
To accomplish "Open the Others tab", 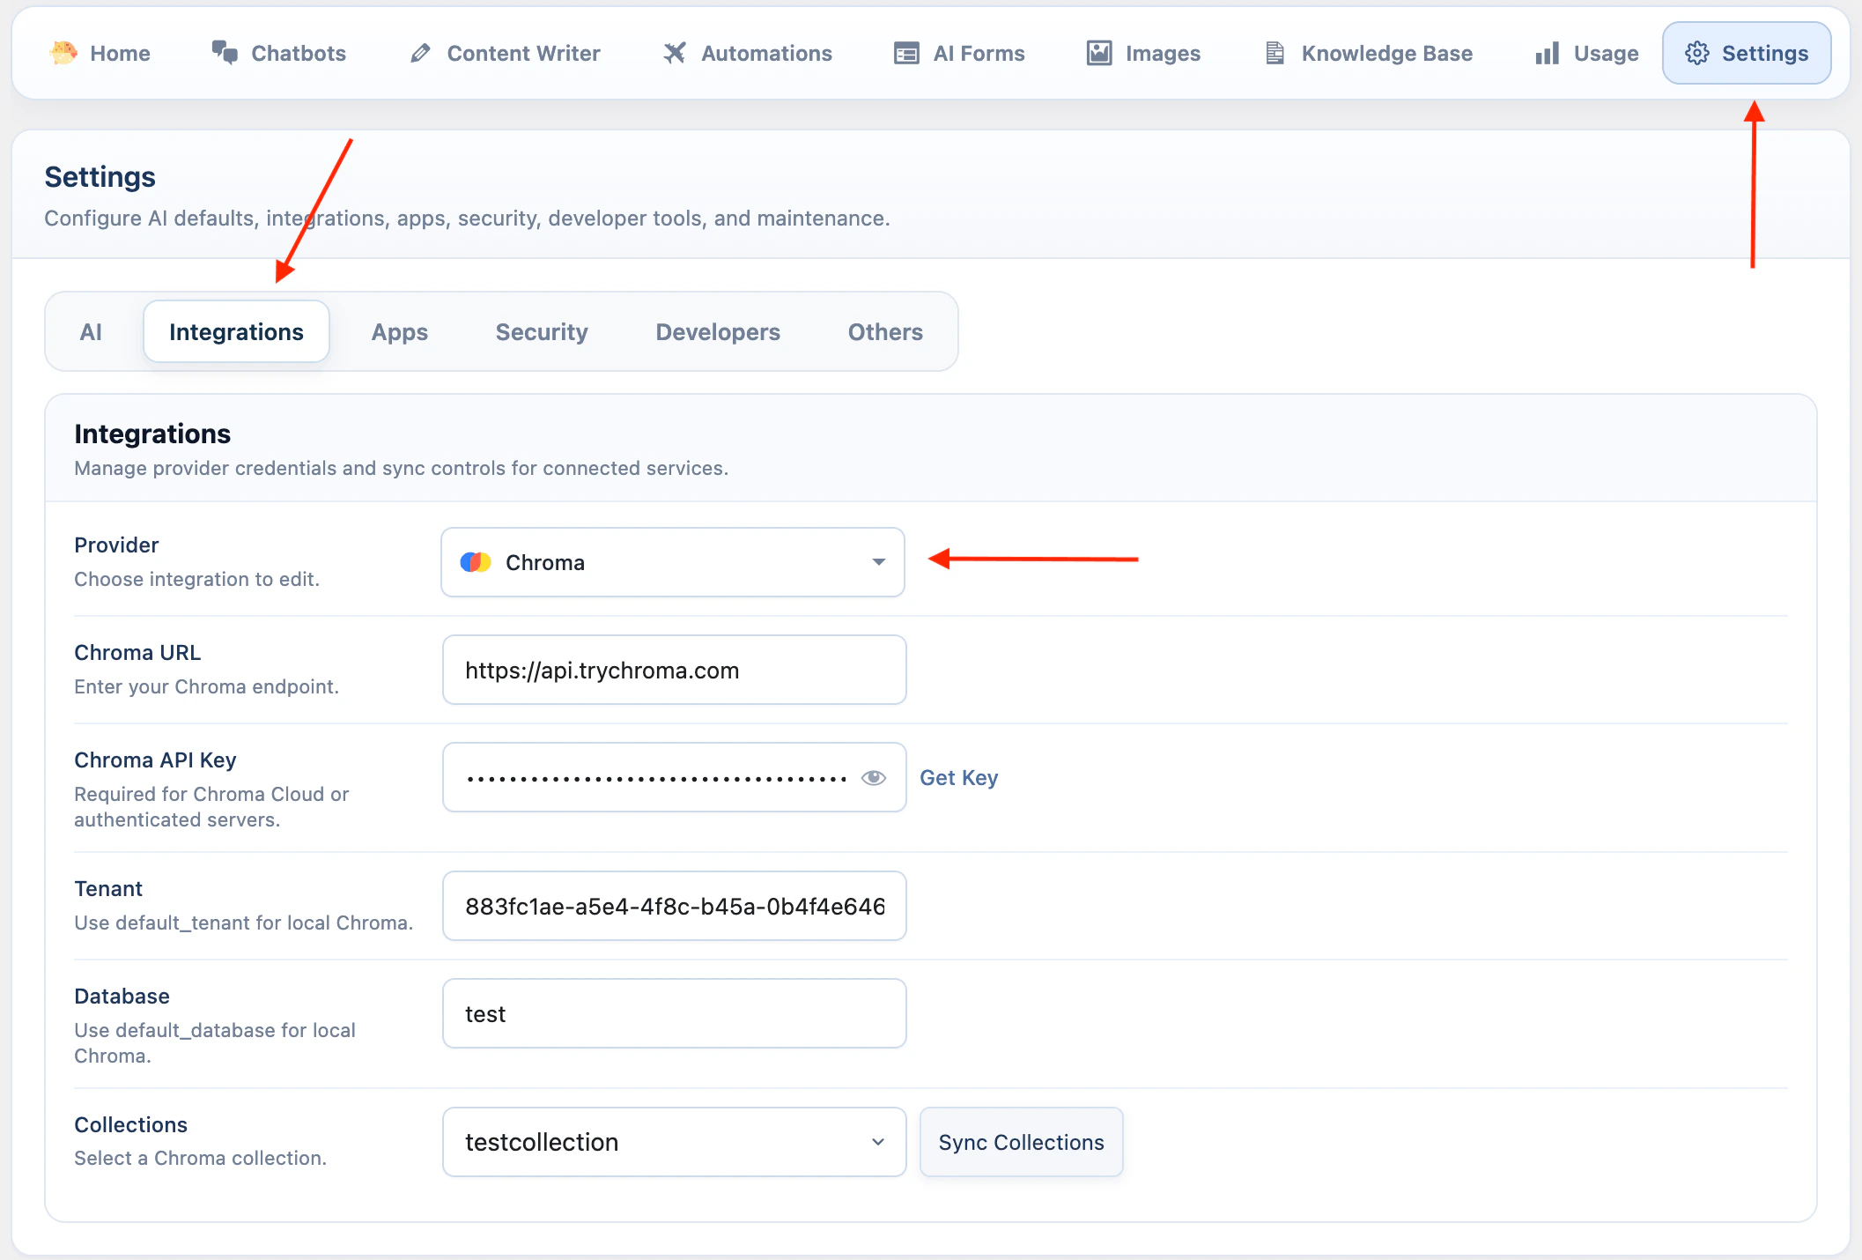I will coord(885,331).
